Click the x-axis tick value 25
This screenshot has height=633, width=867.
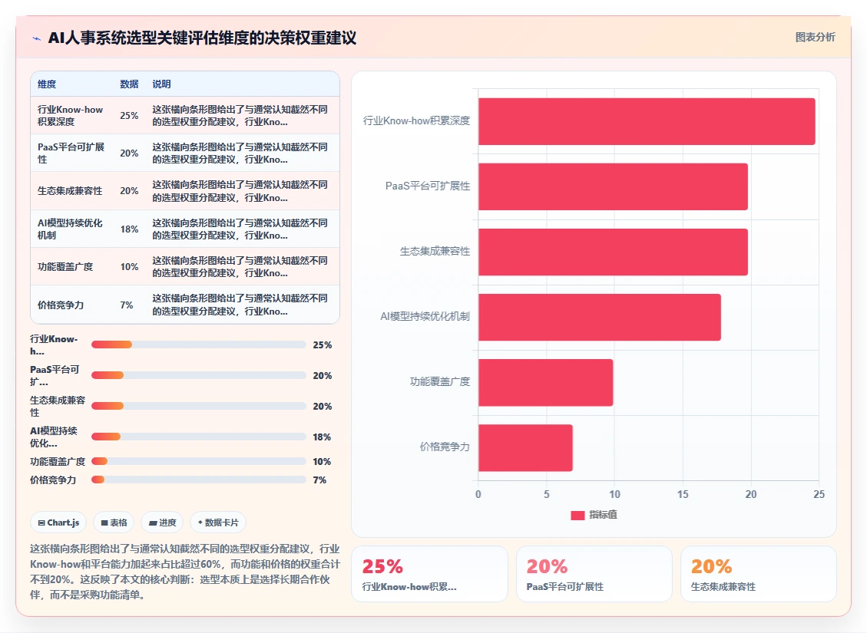(819, 494)
